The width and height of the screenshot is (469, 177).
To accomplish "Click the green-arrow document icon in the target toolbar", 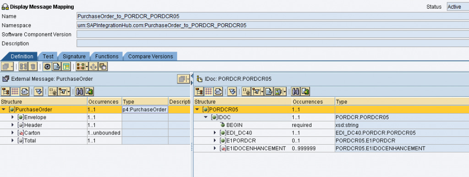I will tap(305, 91).
